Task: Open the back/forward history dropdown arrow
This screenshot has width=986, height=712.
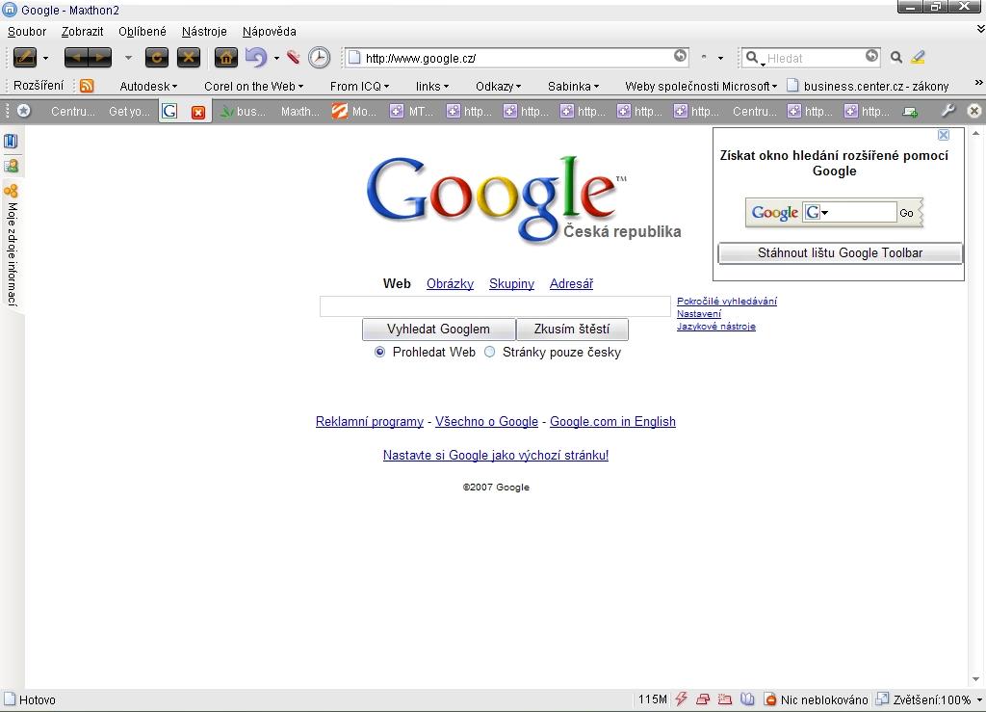Action: [x=128, y=58]
